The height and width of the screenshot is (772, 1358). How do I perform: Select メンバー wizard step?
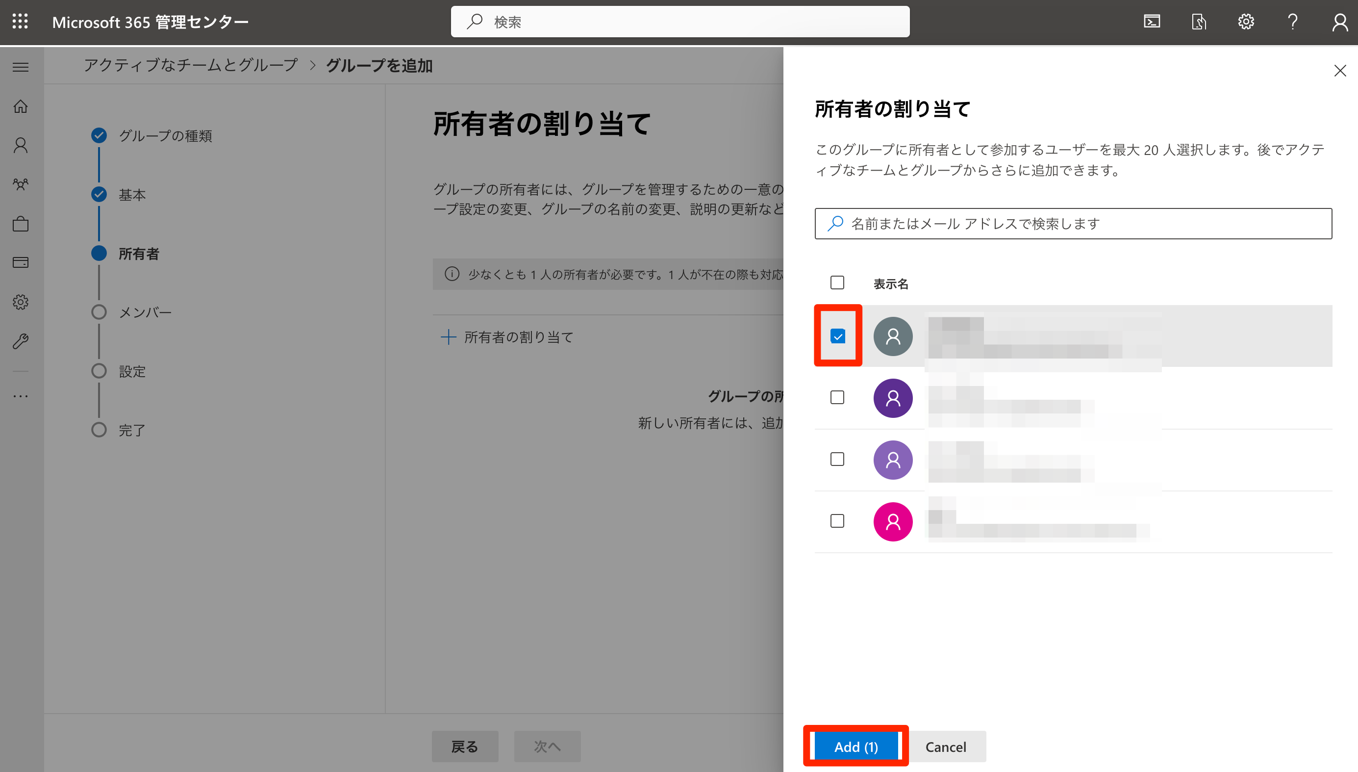pyautogui.click(x=132, y=312)
